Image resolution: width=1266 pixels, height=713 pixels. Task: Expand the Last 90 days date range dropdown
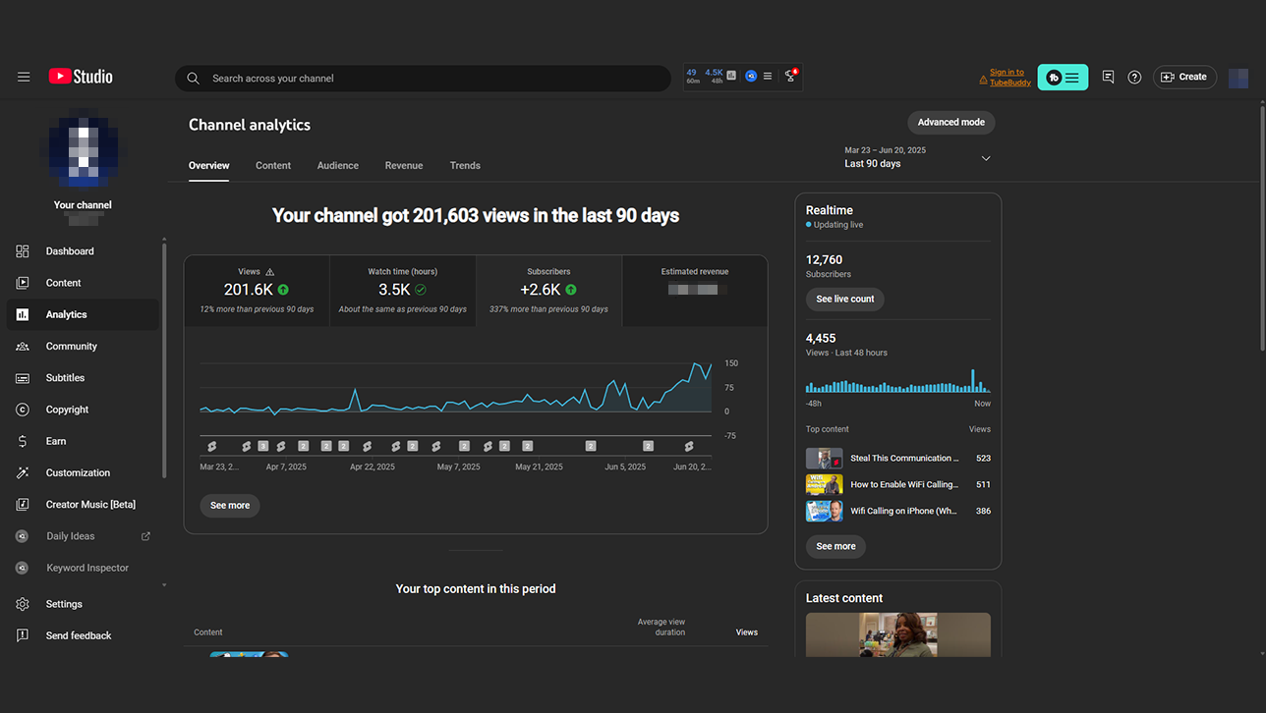tap(918, 157)
